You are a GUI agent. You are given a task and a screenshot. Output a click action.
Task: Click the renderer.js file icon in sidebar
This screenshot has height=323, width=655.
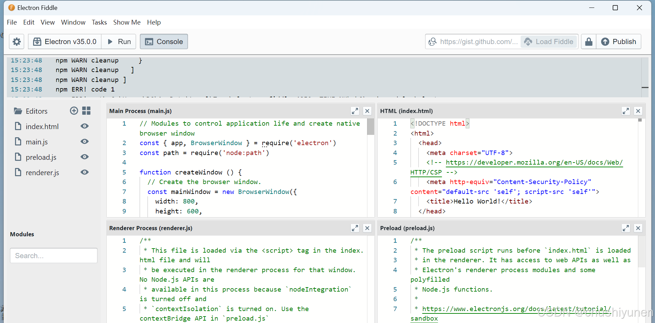18,172
